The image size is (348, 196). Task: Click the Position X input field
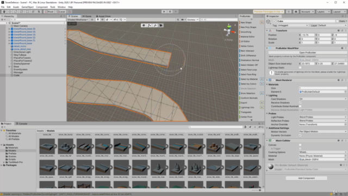point(307,35)
